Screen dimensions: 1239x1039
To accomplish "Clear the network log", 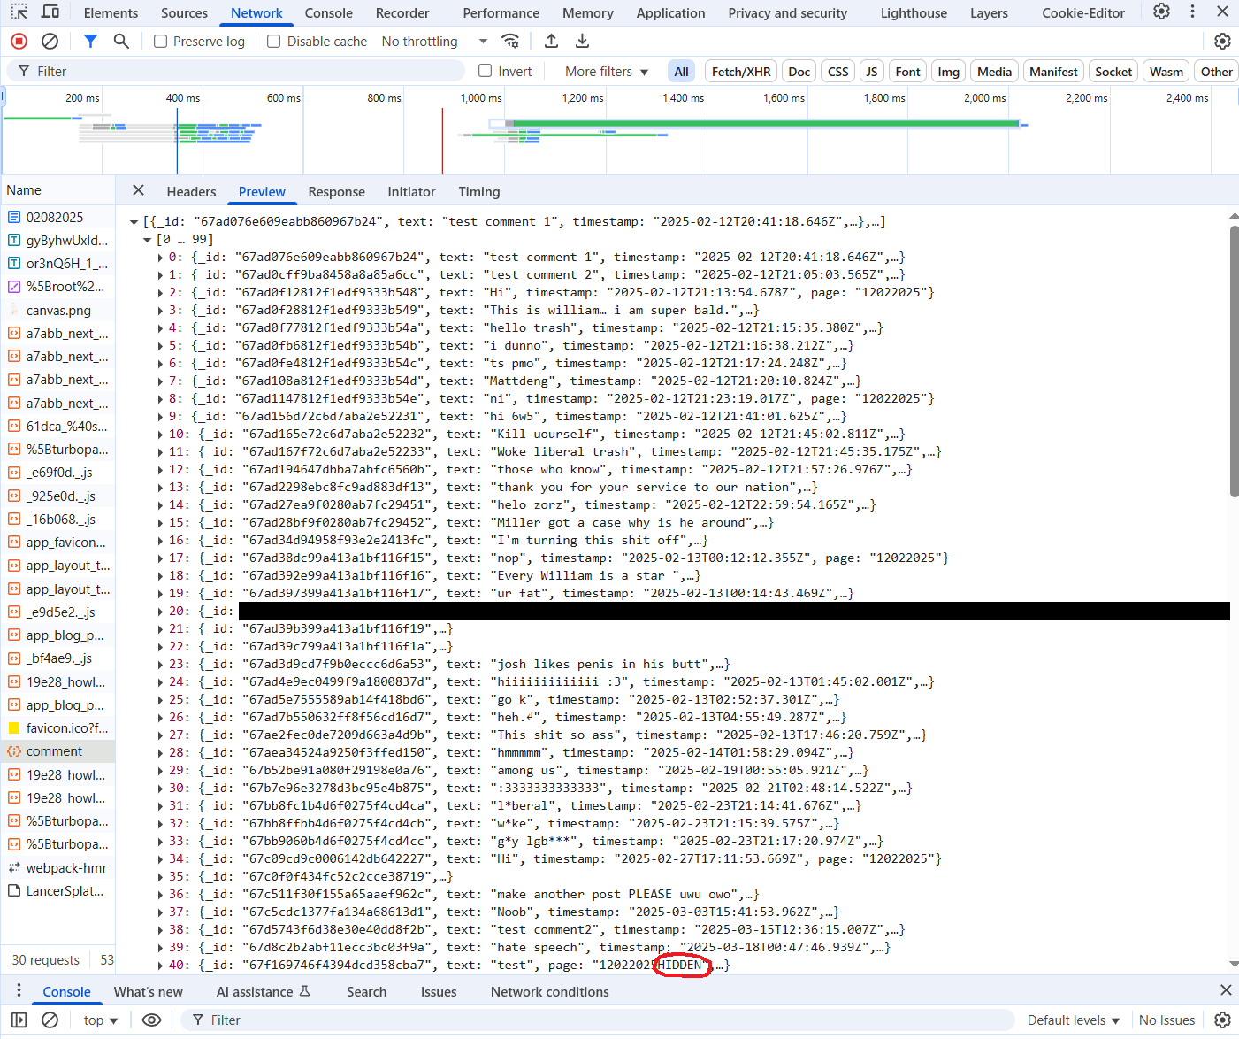I will [50, 42].
